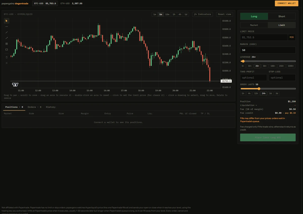The image size is (303, 214).
Task: Set leverage preset to 1000×
Action: click(291, 66)
